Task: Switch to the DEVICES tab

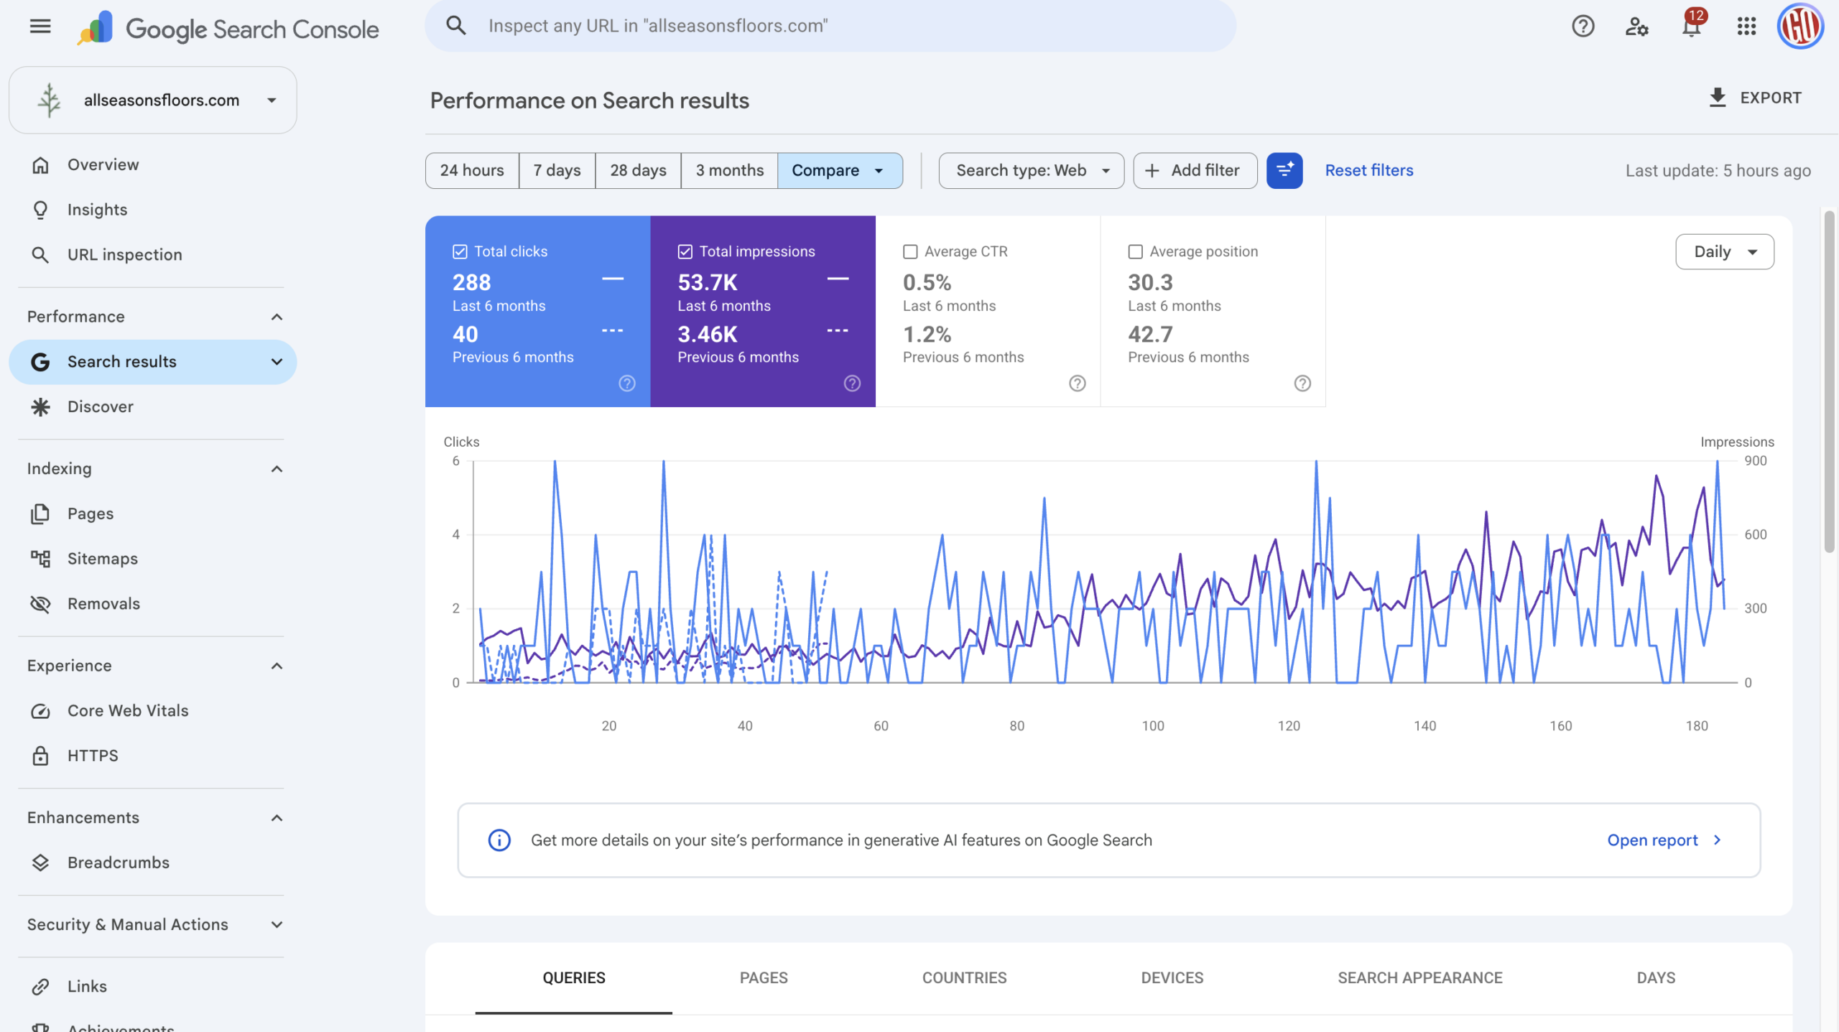Action: click(1172, 977)
